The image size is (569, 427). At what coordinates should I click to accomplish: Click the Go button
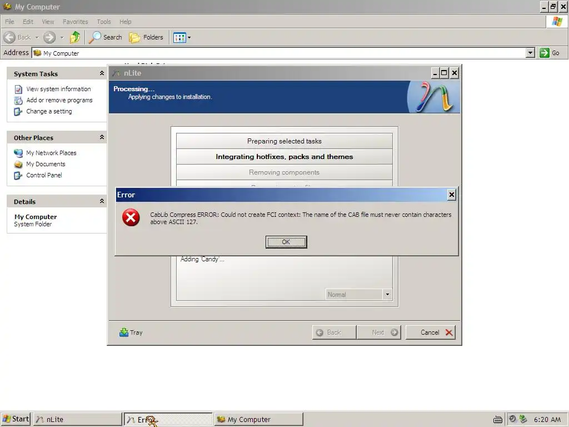[x=550, y=53]
